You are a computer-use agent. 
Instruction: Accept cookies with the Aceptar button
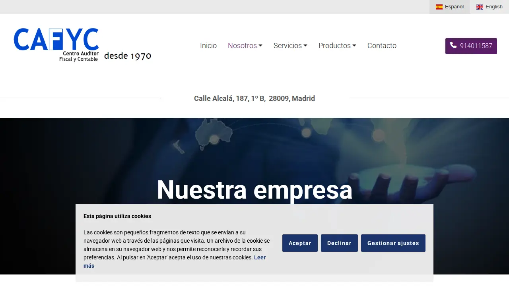[x=300, y=243]
